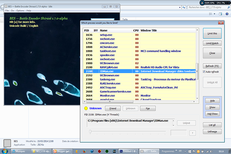The image size is (231, 154).
Task: Click the BES file icon in details pane
Action: point(7,143)
